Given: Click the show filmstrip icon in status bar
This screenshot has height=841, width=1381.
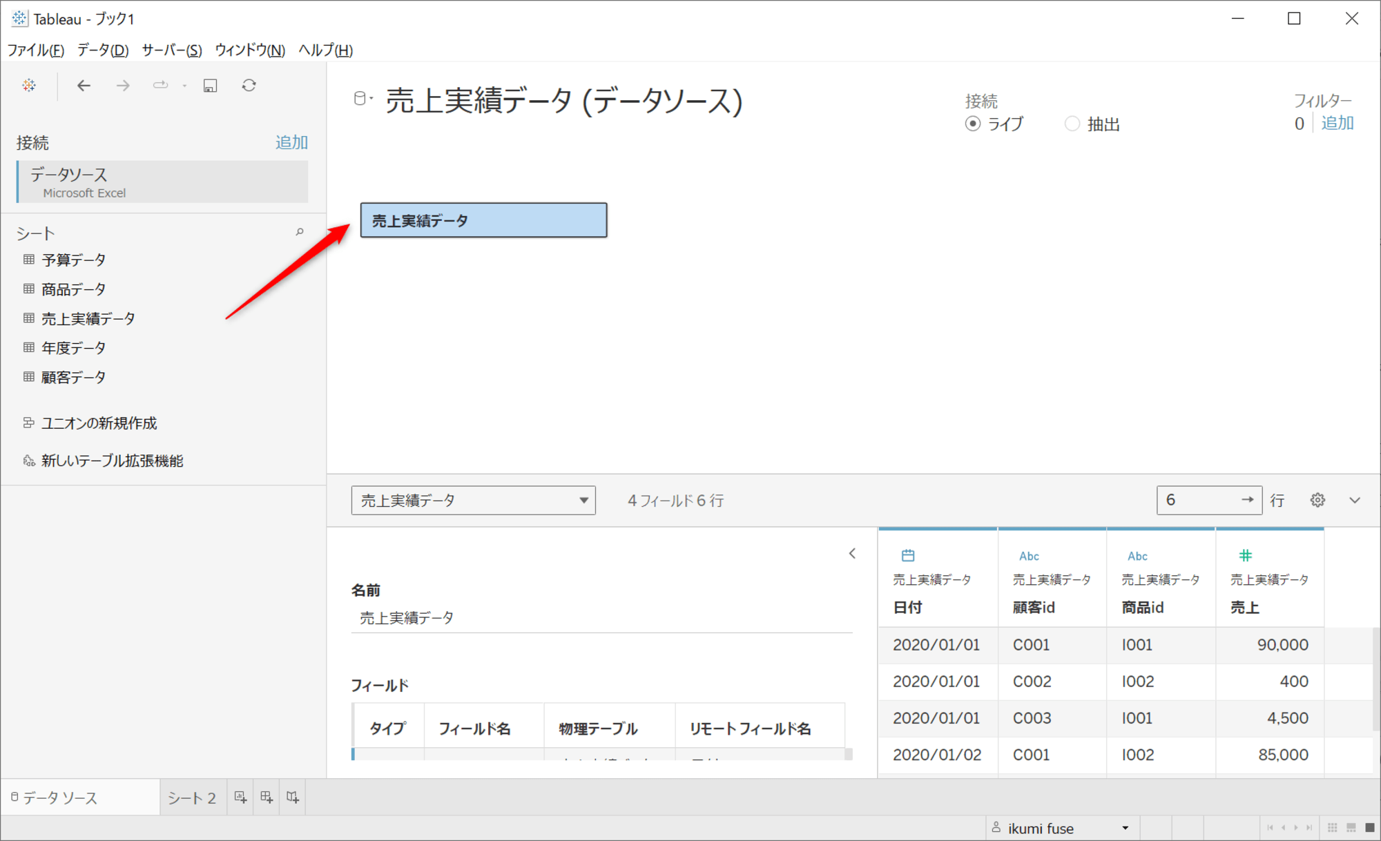Looking at the screenshot, I should click(x=1351, y=828).
